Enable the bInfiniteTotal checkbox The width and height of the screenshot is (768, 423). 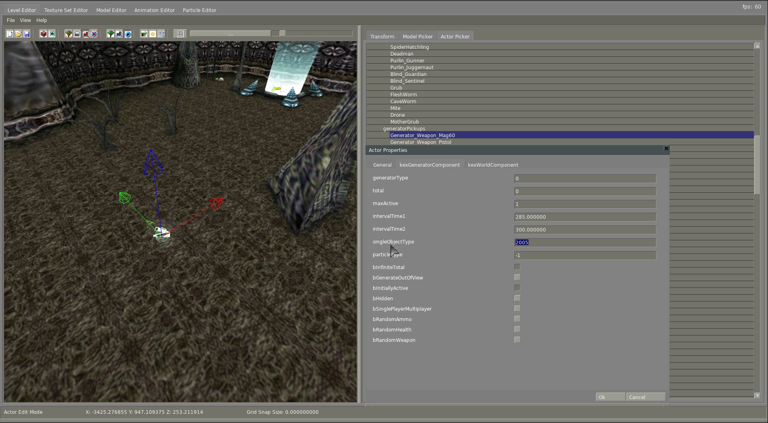(x=517, y=267)
